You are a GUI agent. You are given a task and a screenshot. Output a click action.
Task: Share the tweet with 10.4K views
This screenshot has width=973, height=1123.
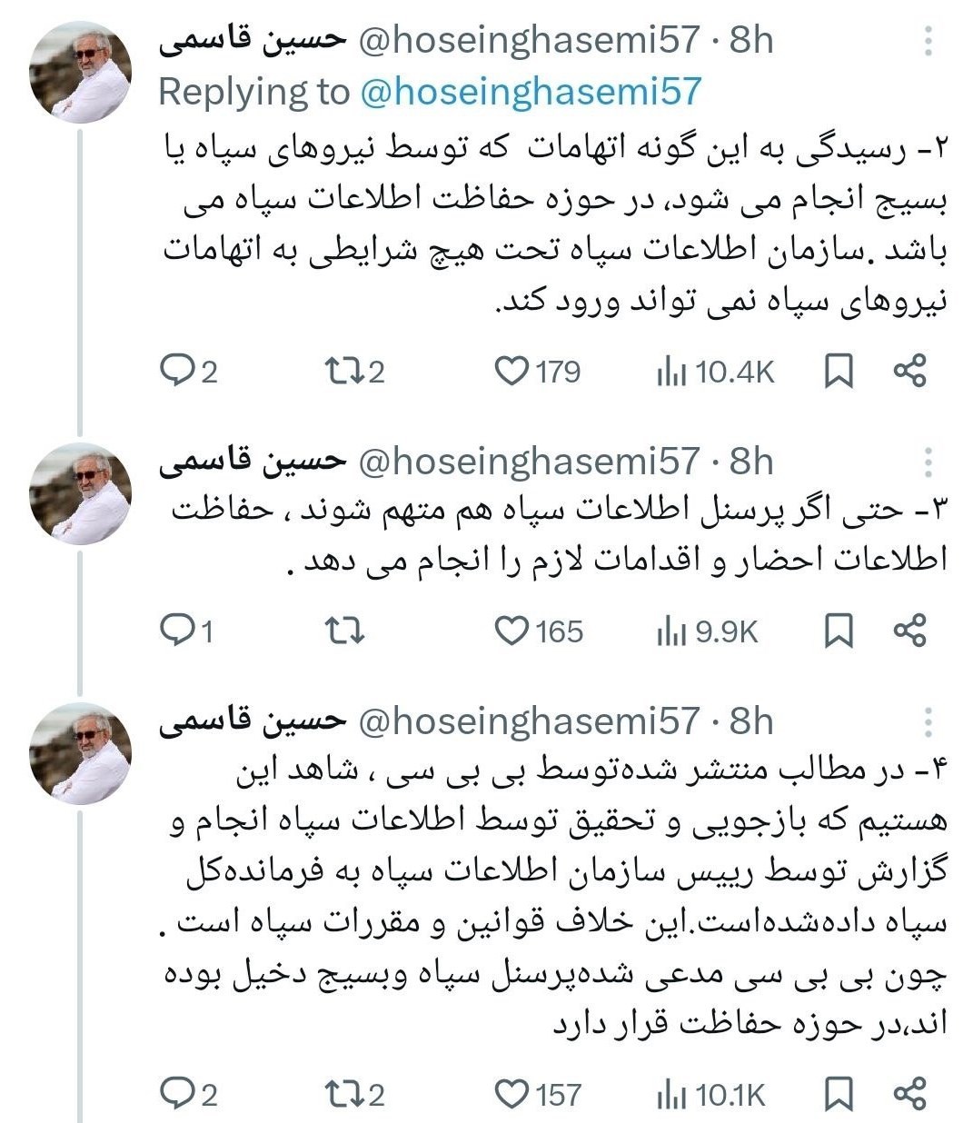(x=909, y=371)
